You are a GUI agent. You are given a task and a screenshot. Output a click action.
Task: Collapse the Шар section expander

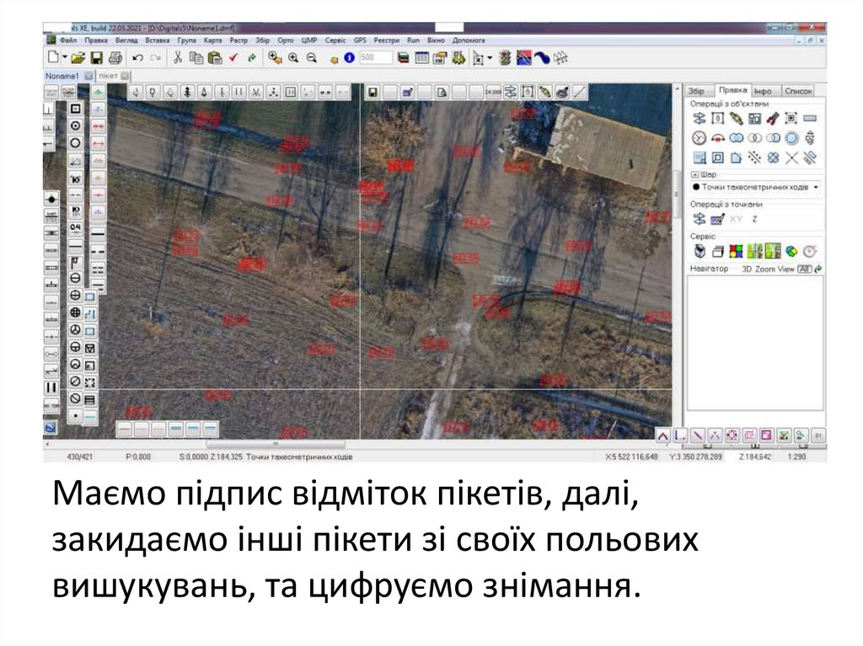pos(694,174)
